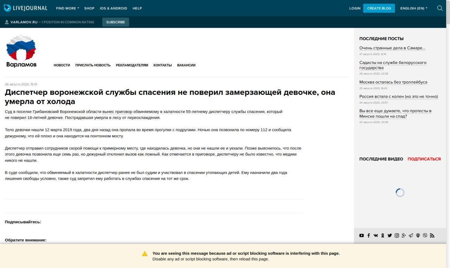The width and height of the screenshot is (450, 268).
Task: Open the IOS & ANDROID menu item
Action: coord(113,8)
